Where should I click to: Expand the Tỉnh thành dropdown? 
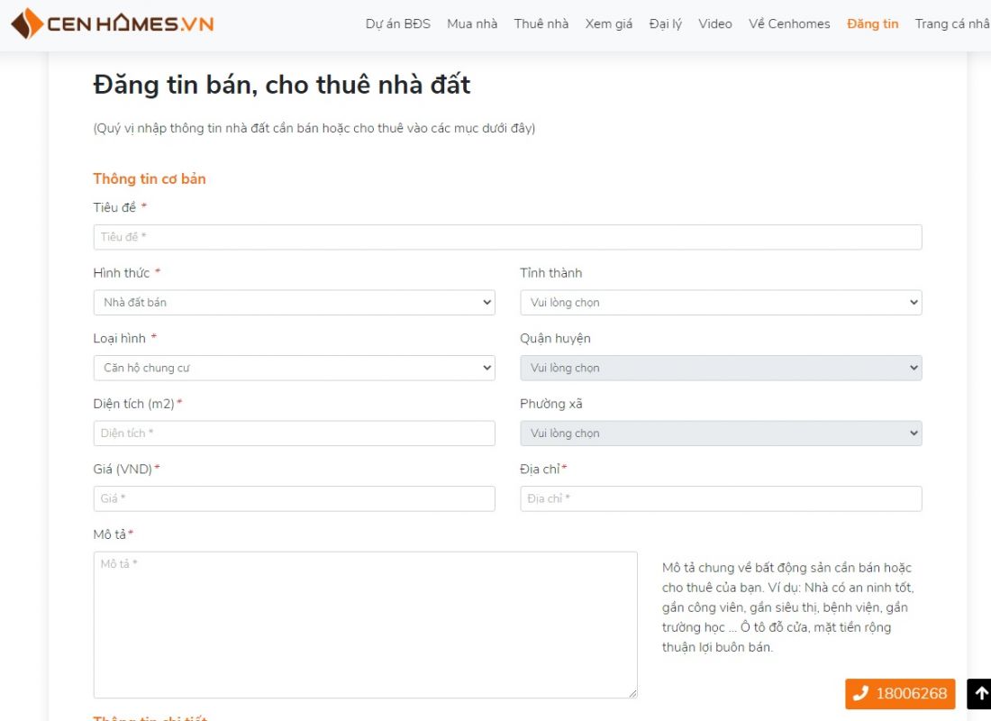[721, 303]
